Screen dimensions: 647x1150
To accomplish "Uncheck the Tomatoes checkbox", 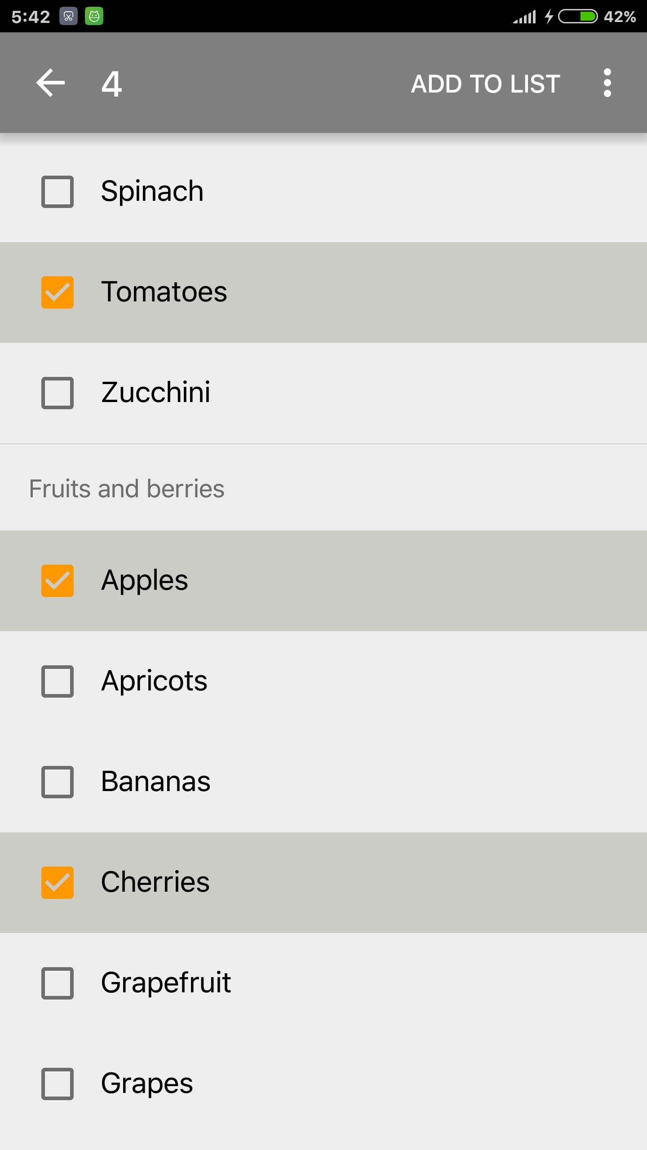I will [x=58, y=292].
